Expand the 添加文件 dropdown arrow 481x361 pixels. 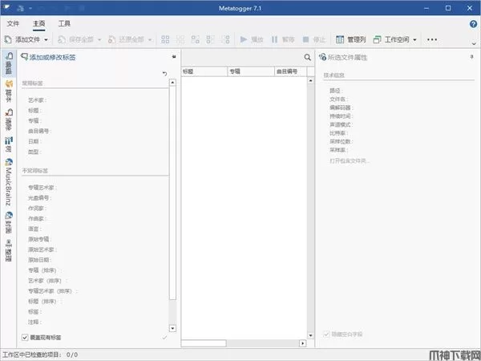pos(46,39)
